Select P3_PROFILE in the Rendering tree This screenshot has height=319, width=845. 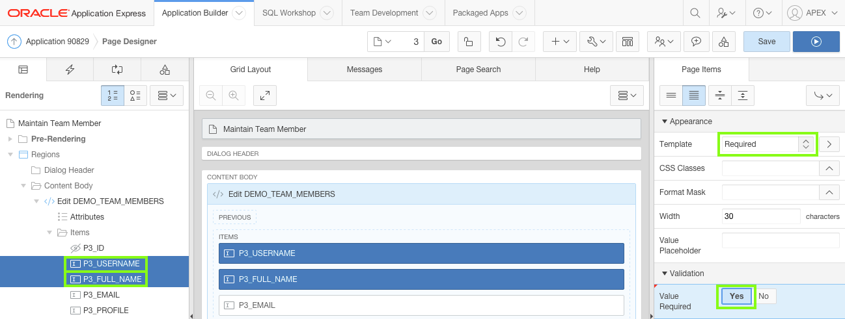(x=106, y=311)
